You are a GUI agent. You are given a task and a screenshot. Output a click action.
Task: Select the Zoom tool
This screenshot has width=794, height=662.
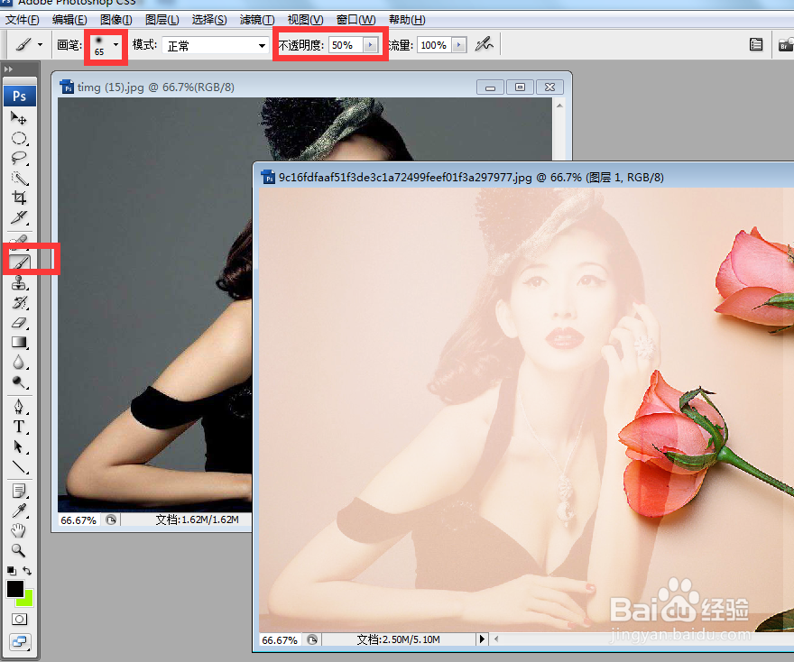19,550
